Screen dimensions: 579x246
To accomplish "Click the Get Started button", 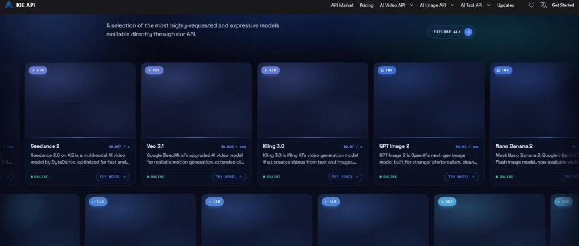I will 563,5.
